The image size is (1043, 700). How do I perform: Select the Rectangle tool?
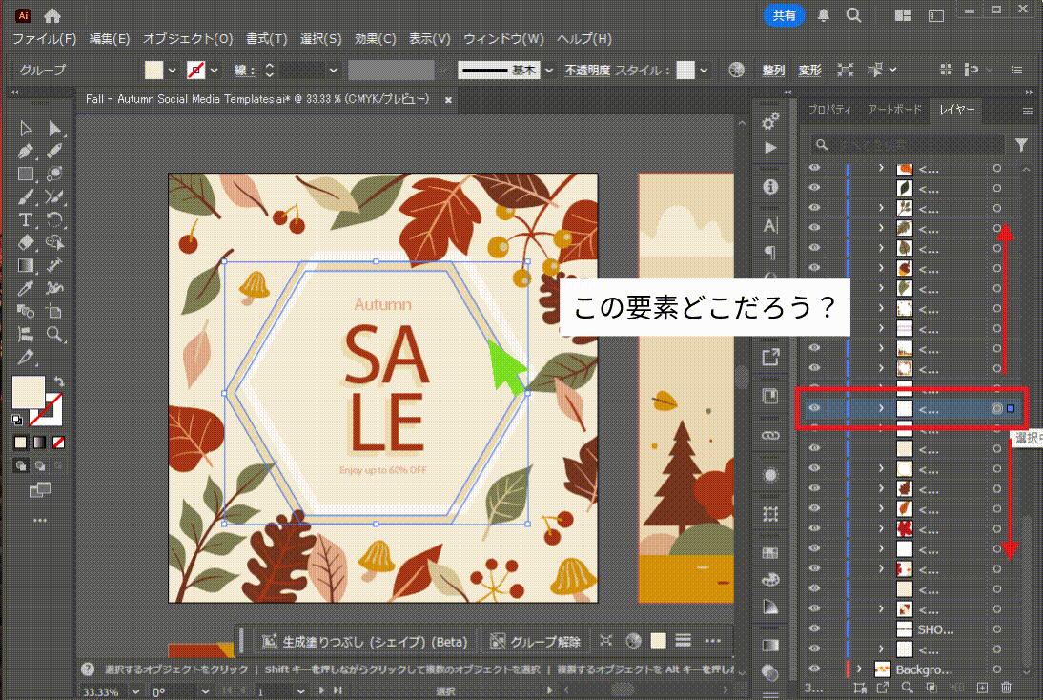[x=26, y=174]
